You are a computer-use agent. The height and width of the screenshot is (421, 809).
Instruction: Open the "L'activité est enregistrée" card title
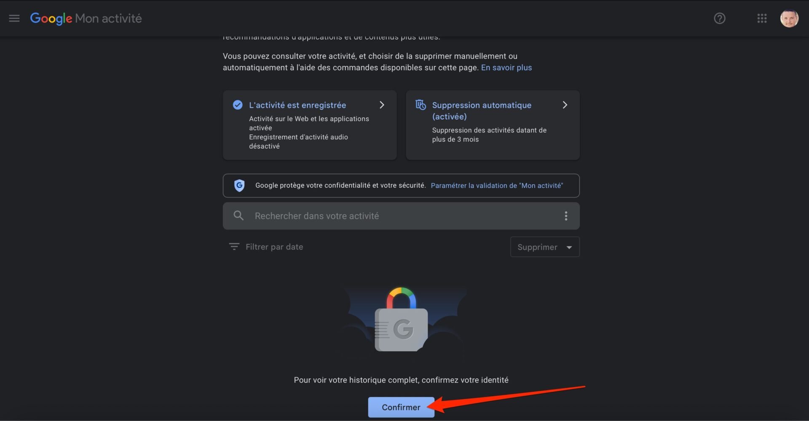(x=297, y=105)
